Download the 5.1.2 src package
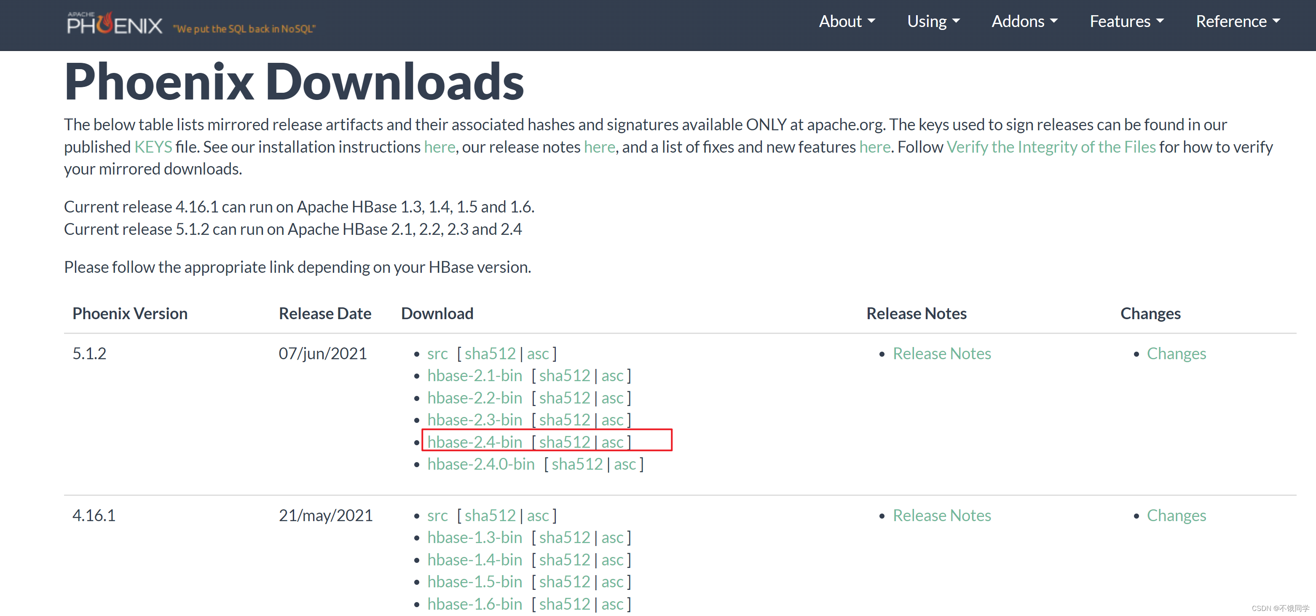The image size is (1316, 616). [x=437, y=354]
